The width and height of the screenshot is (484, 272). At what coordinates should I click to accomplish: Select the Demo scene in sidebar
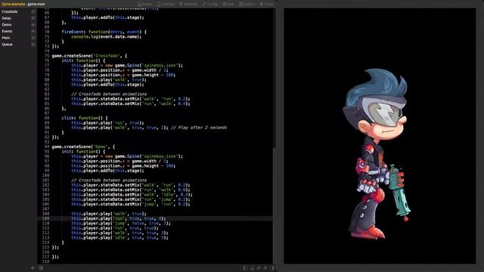(x=7, y=25)
